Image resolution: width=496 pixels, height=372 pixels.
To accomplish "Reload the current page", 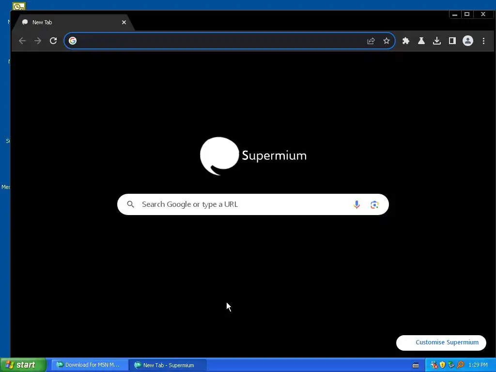I will pyautogui.click(x=53, y=41).
